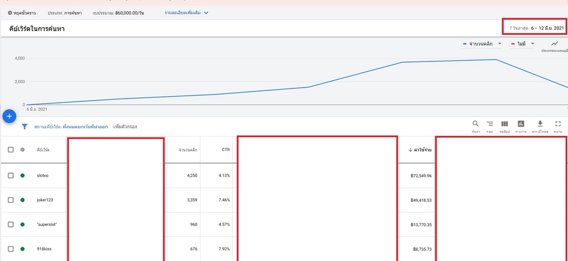Click chart axis date label 6 มิ.ย. 2021
The width and height of the screenshot is (568, 261).
pyautogui.click(x=37, y=109)
